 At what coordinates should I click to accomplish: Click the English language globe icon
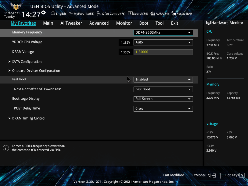click(53, 13)
